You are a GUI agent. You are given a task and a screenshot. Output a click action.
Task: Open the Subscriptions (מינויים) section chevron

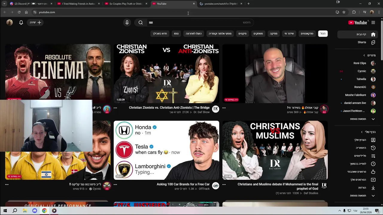click(x=364, y=55)
